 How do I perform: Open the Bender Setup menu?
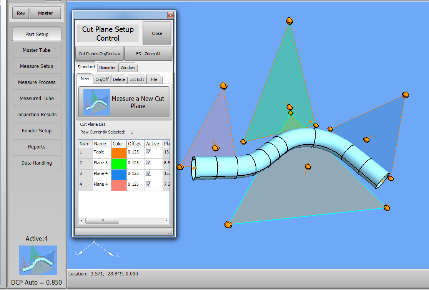(x=37, y=131)
